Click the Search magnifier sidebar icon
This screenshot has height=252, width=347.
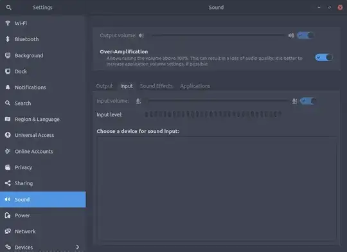tap(8, 104)
